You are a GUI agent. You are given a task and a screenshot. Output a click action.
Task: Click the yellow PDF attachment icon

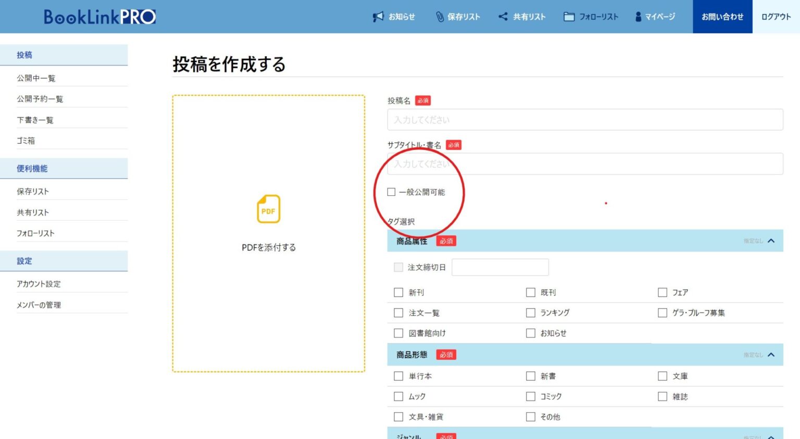(x=268, y=209)
